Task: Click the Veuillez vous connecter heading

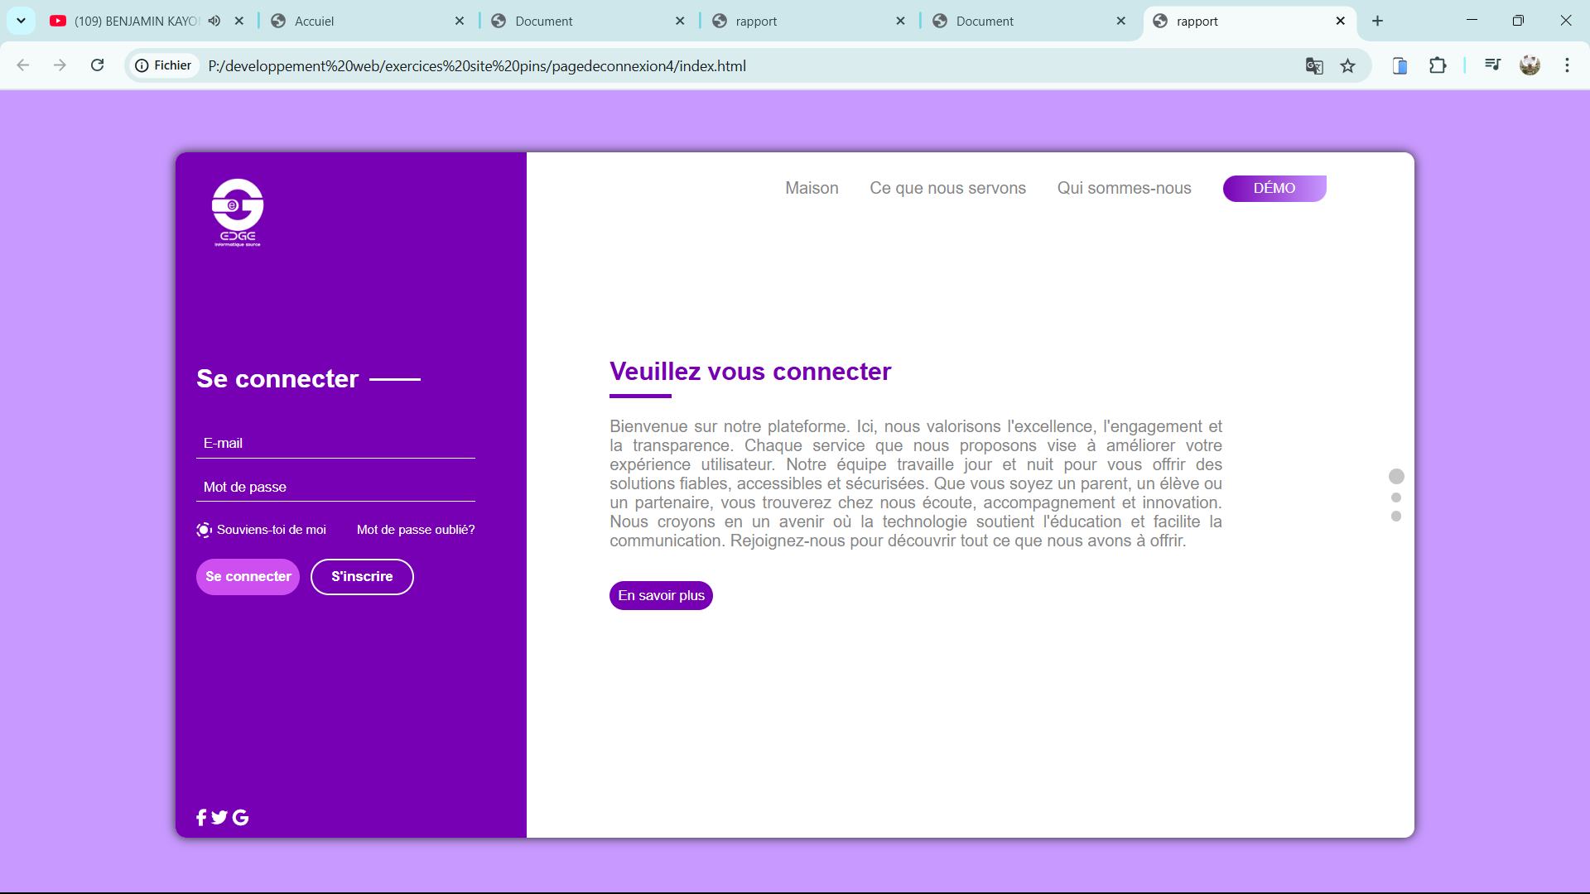Action: point(750,372)
